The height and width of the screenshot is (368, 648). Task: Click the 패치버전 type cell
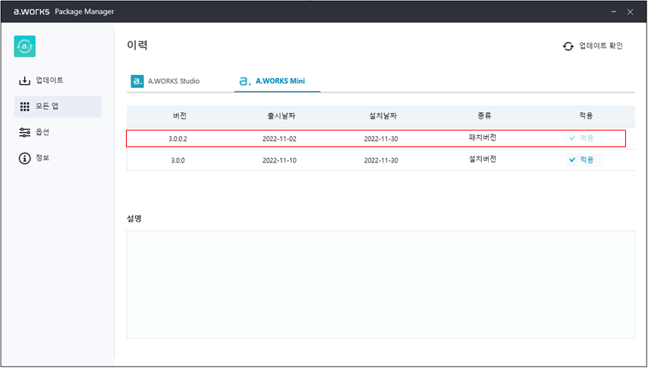point(483,137)
